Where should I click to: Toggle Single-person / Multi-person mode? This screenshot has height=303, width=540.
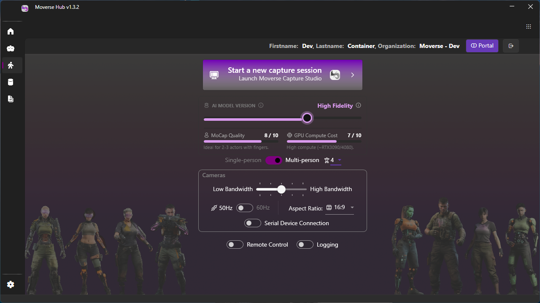tap(274, 160)
